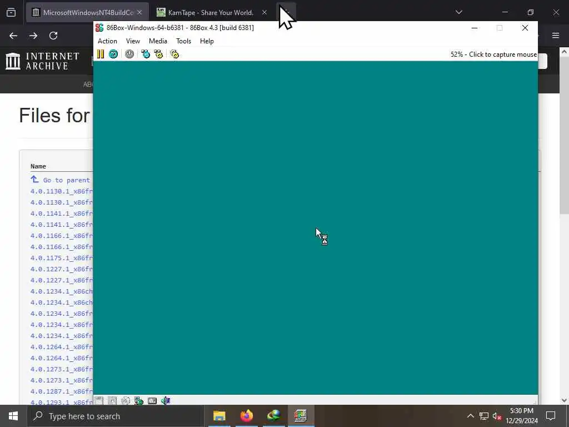Screen dimensions: 569x427
Task: Click the Internet Archive logo
Action: coord(42,61)
